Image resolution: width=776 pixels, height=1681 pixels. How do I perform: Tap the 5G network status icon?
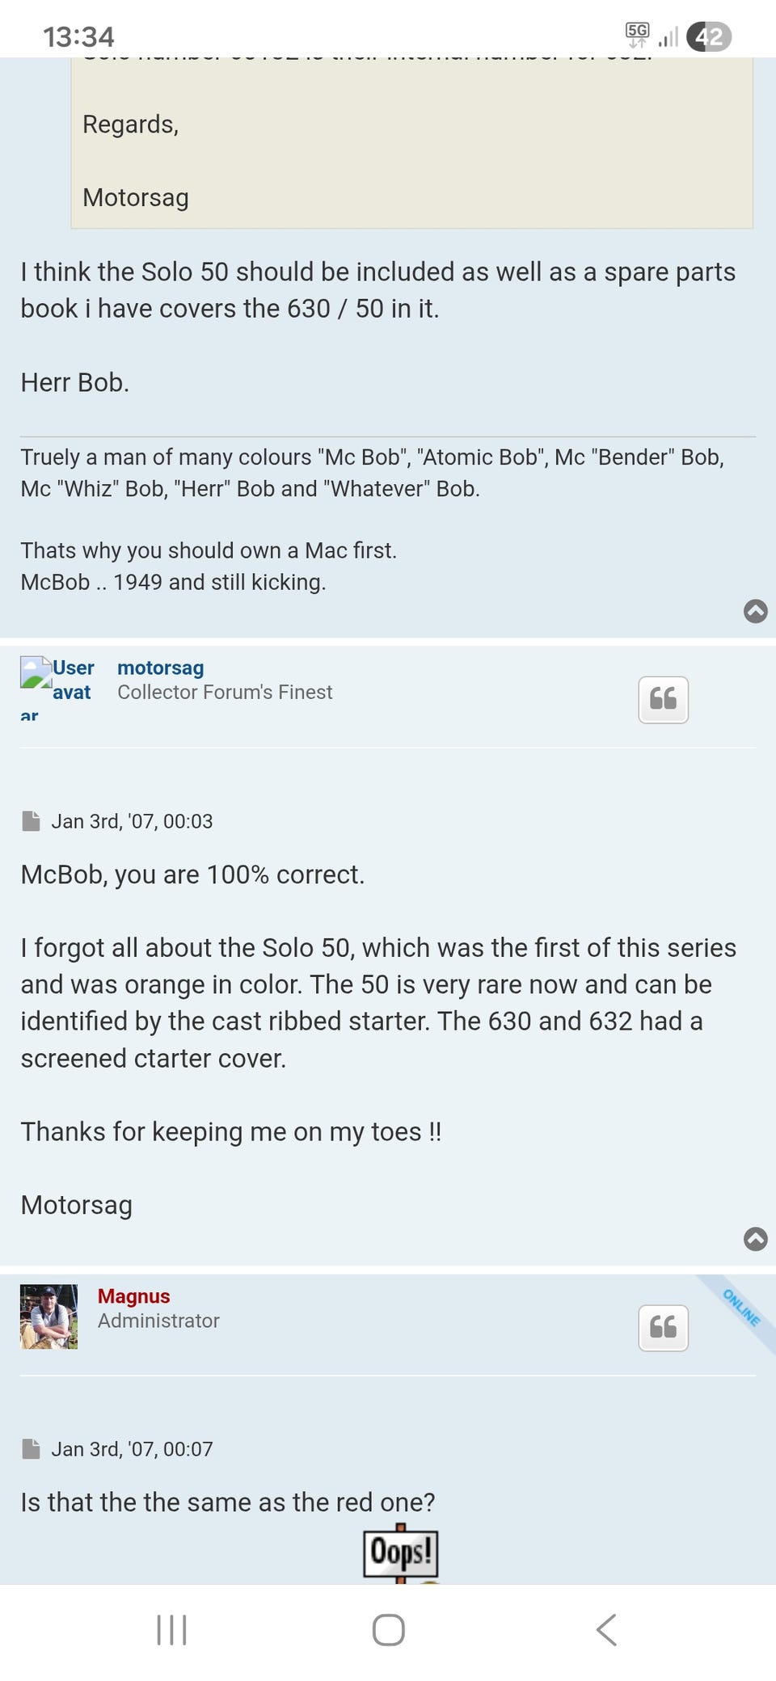637,34
